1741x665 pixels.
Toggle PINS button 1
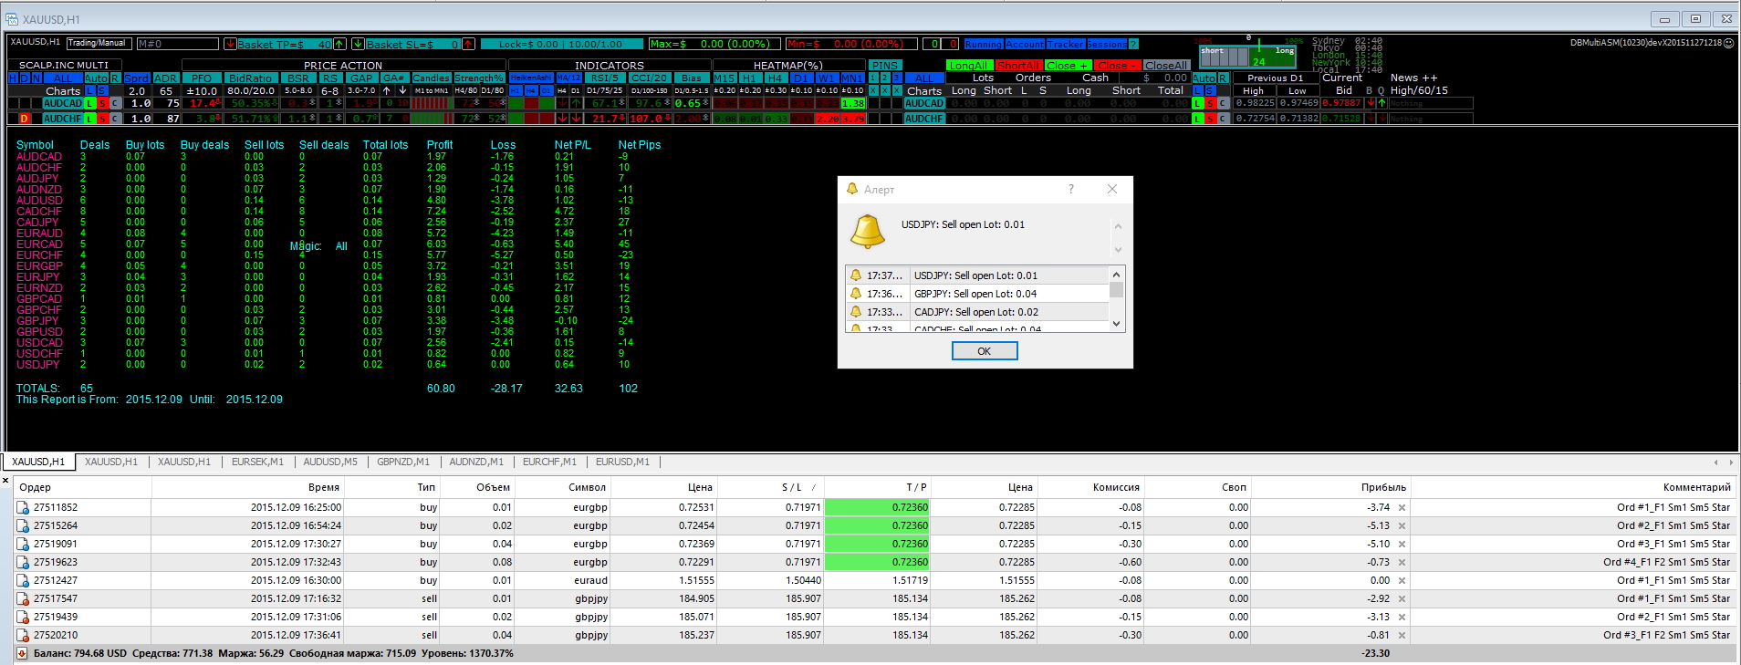click(873, 78)
